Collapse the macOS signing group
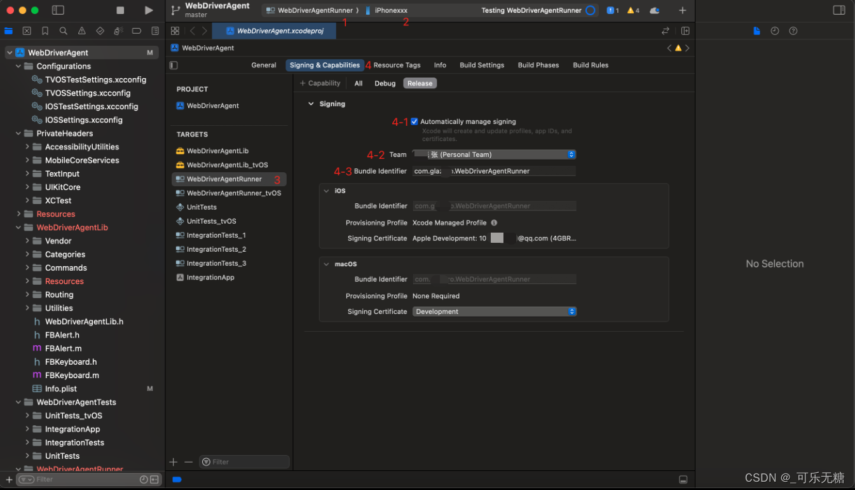 [x=326, y=264]
